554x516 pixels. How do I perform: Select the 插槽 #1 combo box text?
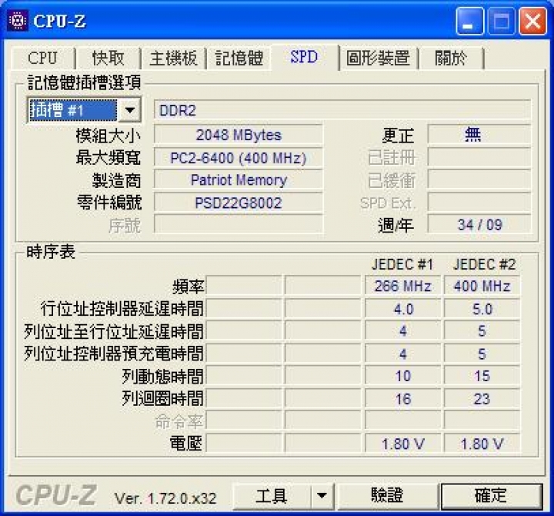(72, 110)
